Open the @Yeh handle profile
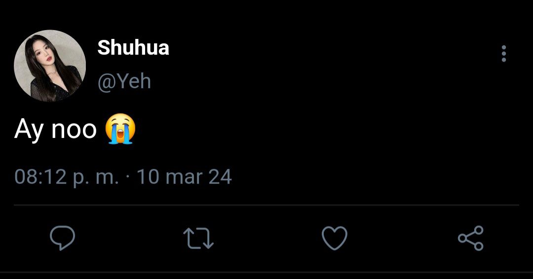The width and height of the screenshot is (533, 279). 124,81
